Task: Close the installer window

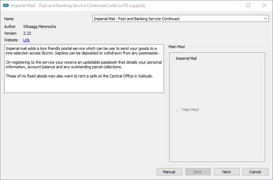Action: click(x=265, y=5)
